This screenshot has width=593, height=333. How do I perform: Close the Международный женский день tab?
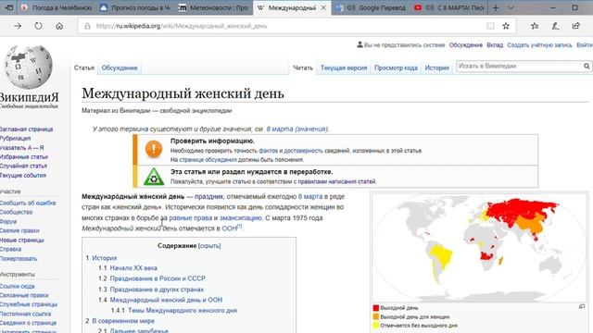click(x=323, y=7)
